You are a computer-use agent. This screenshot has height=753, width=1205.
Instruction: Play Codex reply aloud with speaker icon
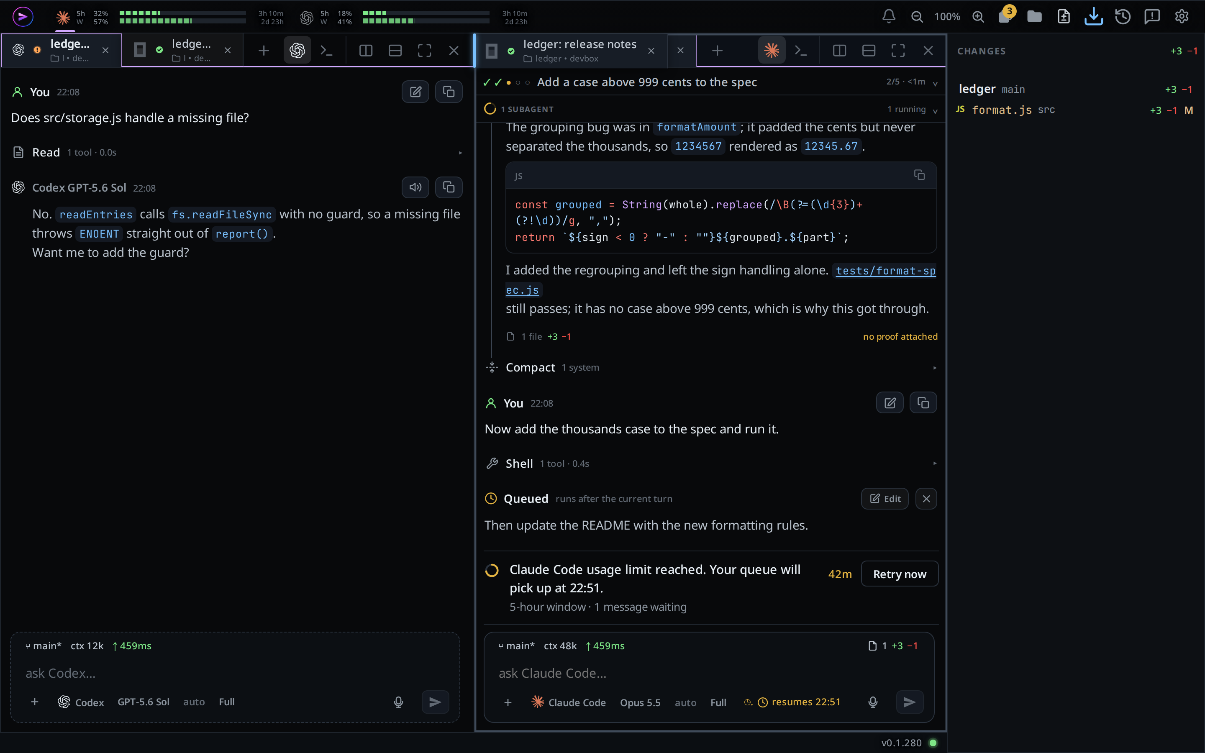415,187
